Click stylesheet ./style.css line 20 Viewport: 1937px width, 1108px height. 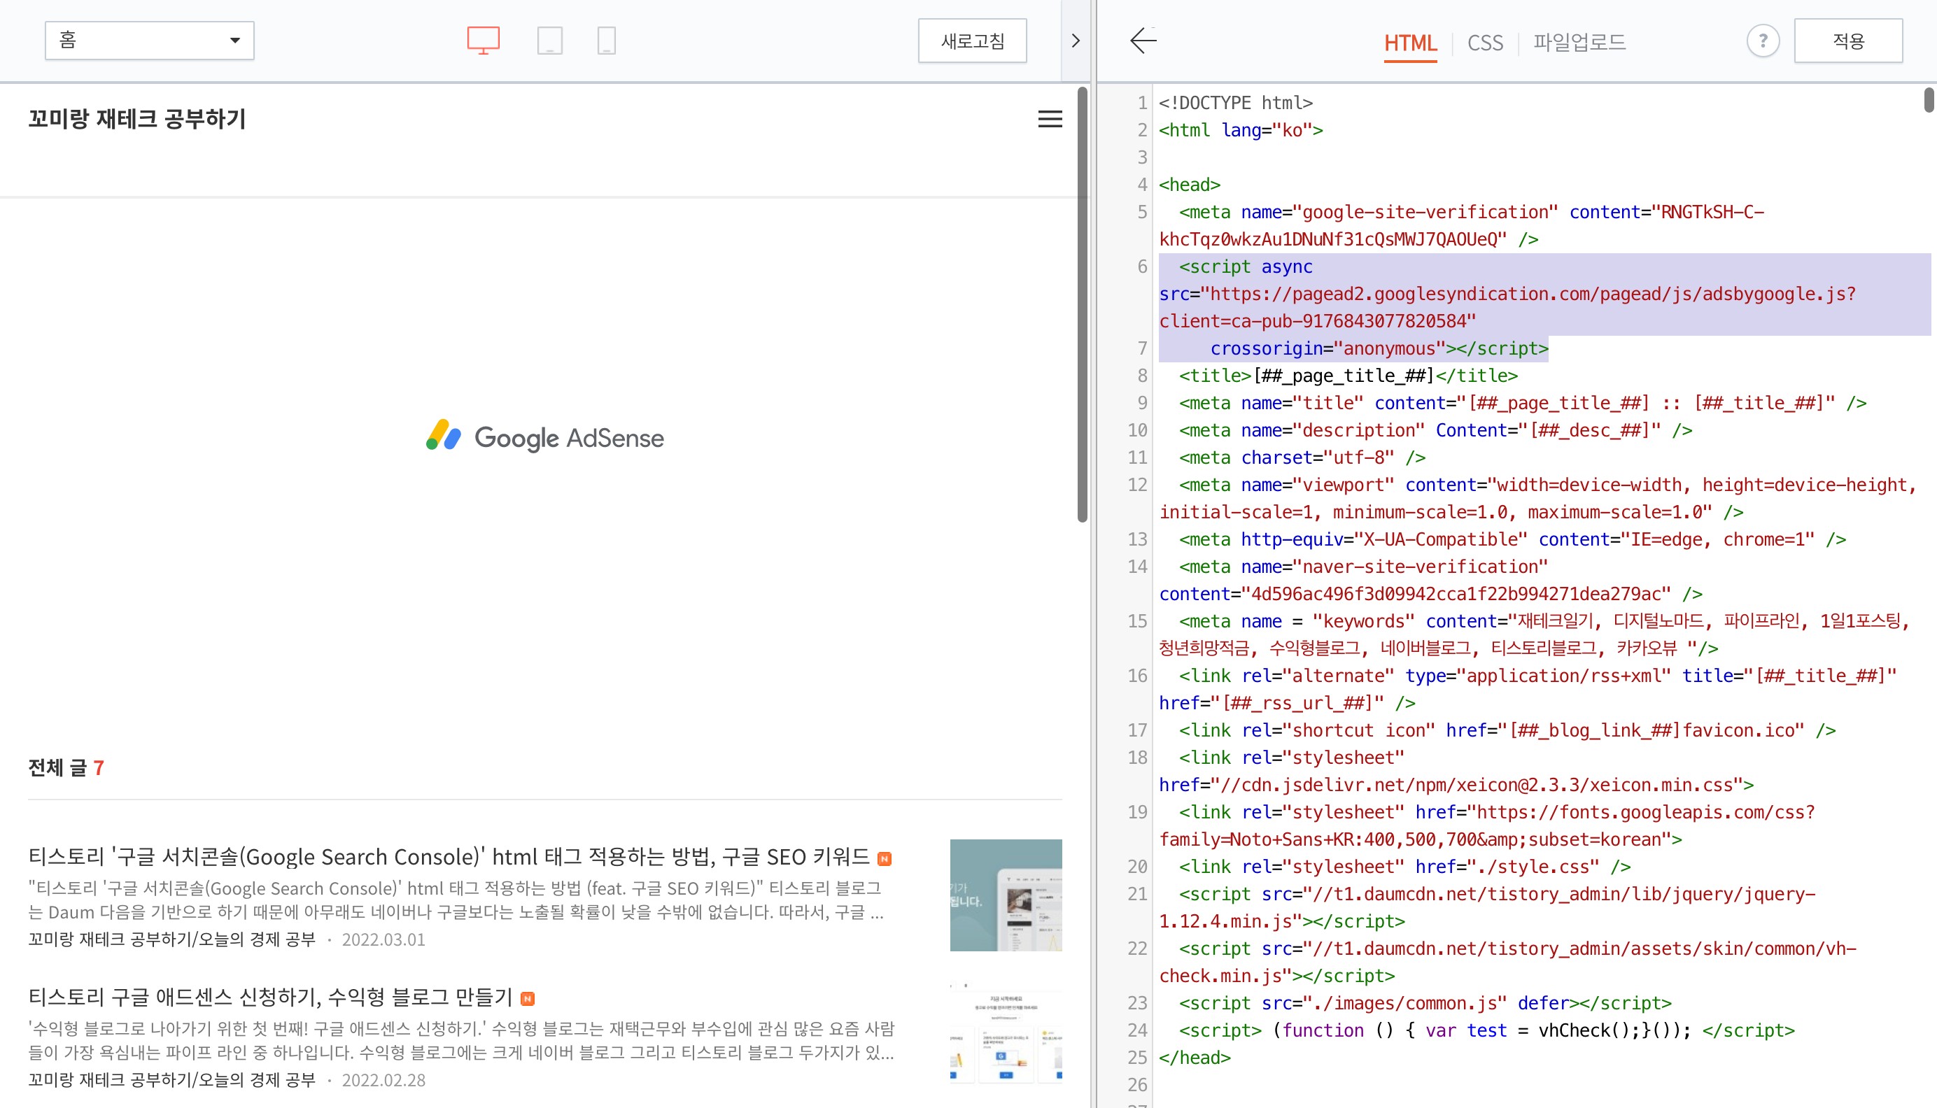[1404, 867]
